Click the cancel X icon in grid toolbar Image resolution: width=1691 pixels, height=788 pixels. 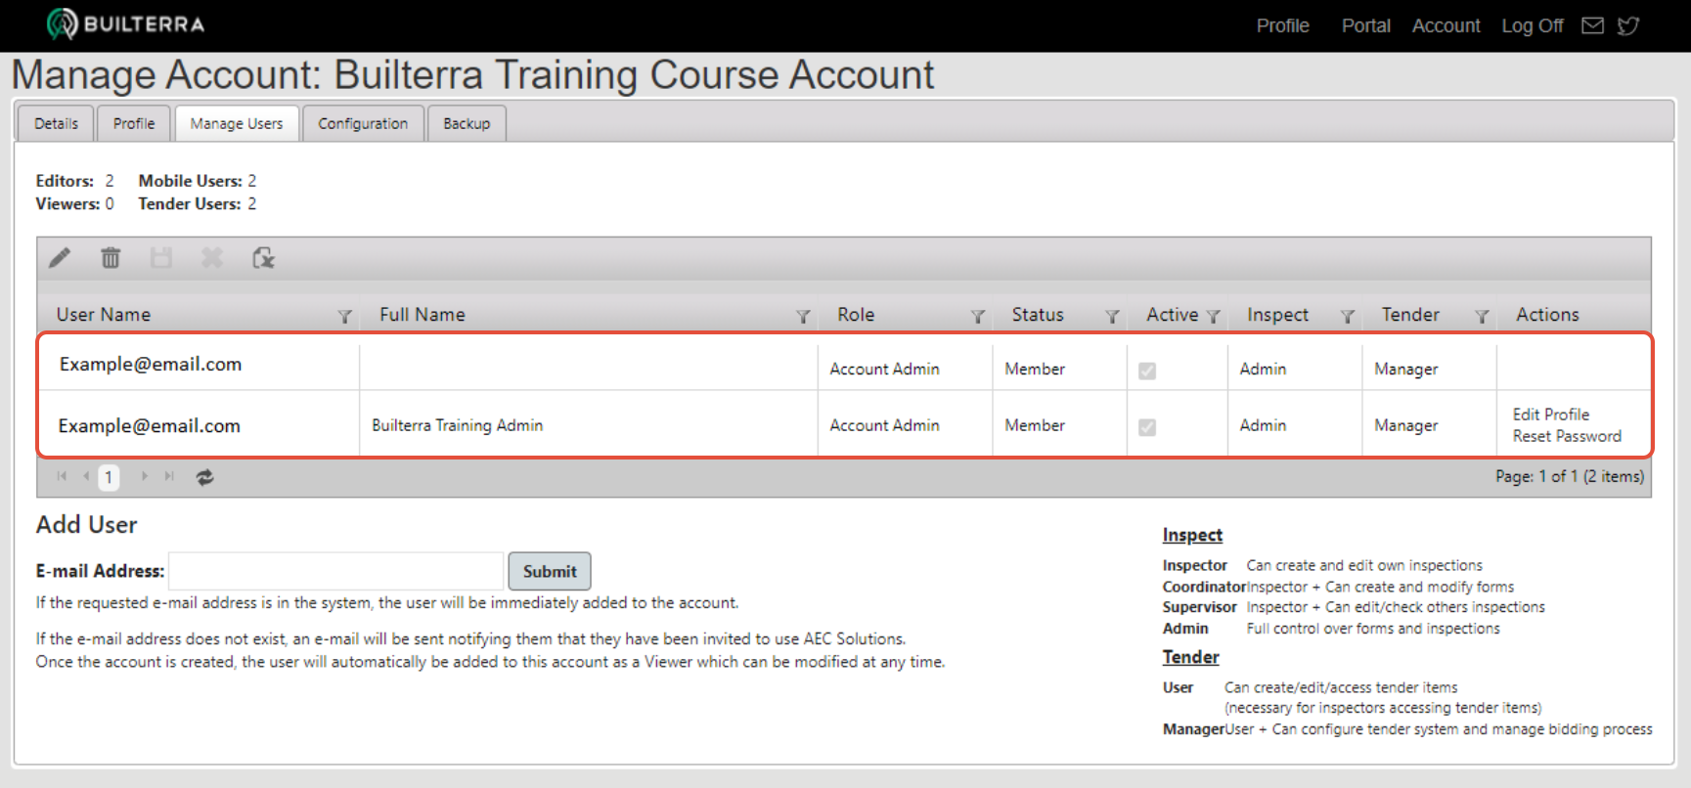212,258
